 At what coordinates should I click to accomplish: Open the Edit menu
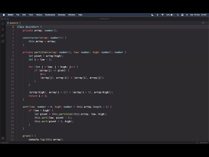tap(24, 15)
